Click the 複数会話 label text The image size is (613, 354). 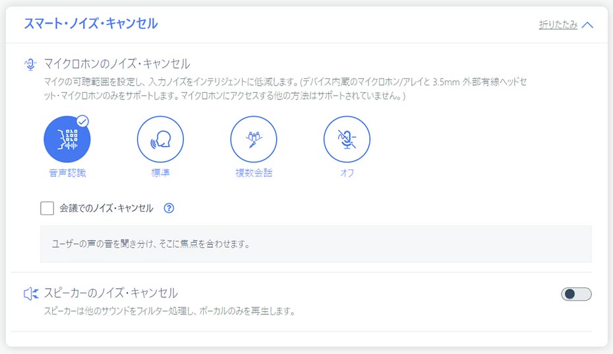point(254,173)
